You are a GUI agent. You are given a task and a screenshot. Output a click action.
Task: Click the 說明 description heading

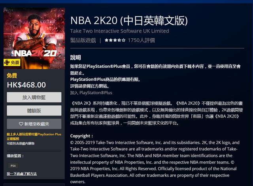(76, 58)
